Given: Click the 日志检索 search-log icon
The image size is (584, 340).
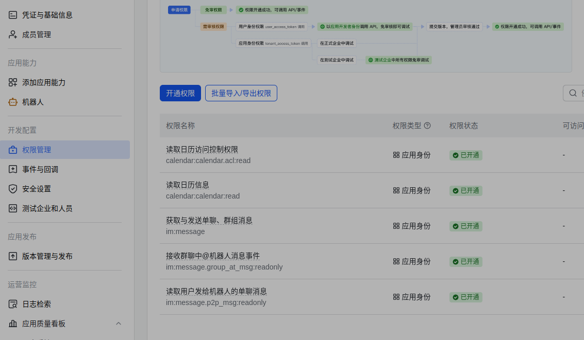Looking at the screenshot, I should pos(13,304).
